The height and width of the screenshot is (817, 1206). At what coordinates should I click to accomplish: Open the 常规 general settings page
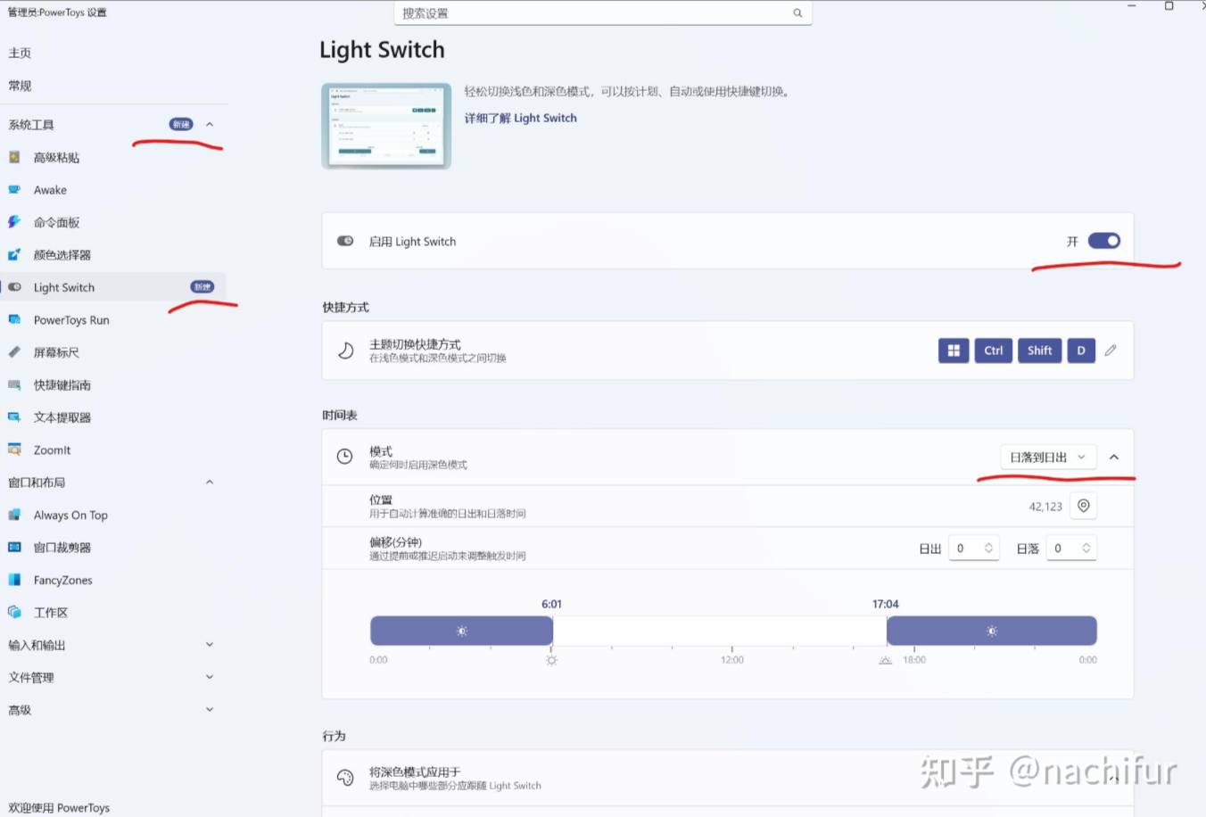[x=20, y=86]
